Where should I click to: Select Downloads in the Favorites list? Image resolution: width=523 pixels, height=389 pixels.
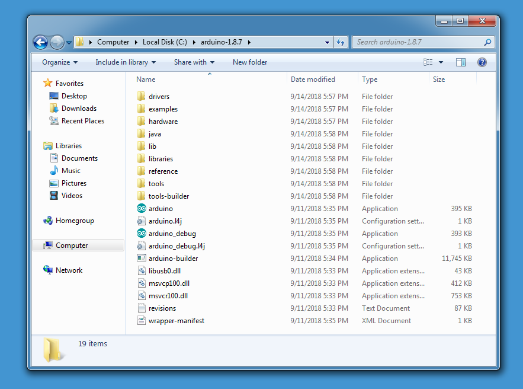79,109
